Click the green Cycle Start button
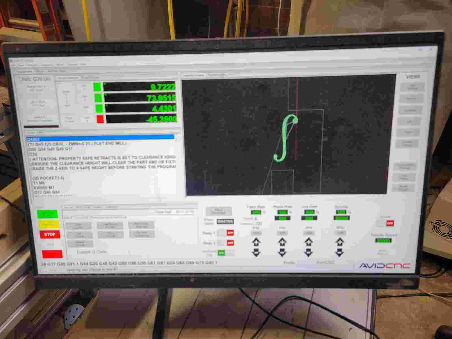This screenshot has width=452, height=339. point(47,214)
